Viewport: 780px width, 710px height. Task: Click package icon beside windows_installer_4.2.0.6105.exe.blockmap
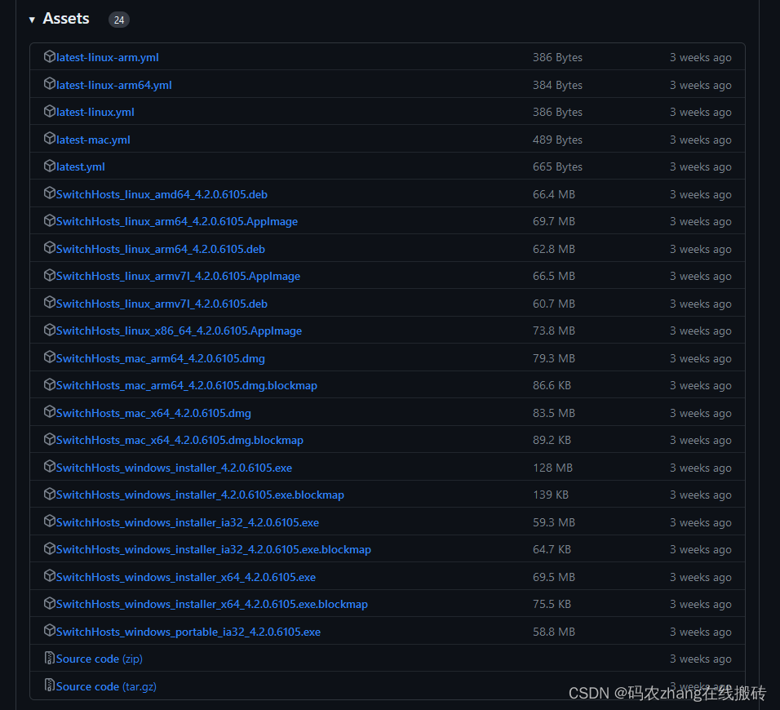coord(49,495)
